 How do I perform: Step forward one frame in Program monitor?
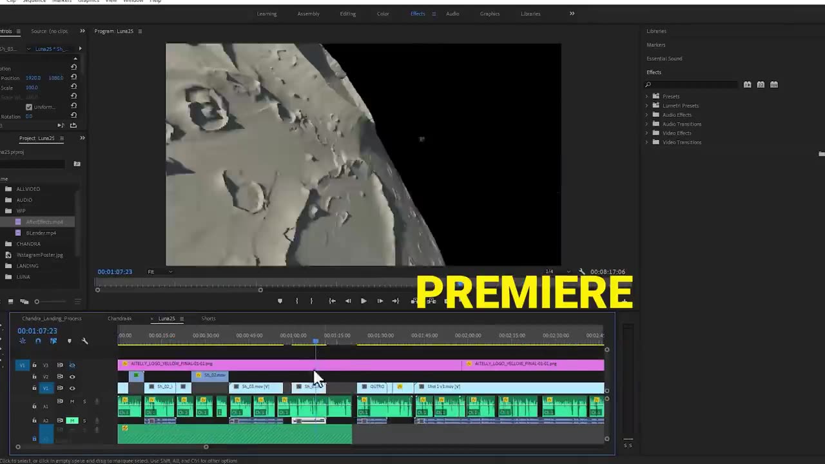click(x=380, y=301)
